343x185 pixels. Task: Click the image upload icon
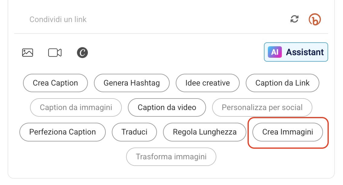point(28,53)
